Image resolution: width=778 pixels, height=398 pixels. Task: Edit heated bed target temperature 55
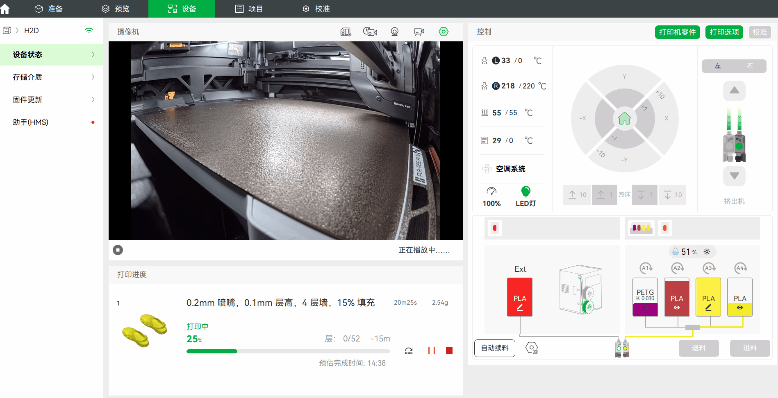513,113
